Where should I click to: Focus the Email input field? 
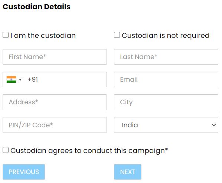(166, 79)
